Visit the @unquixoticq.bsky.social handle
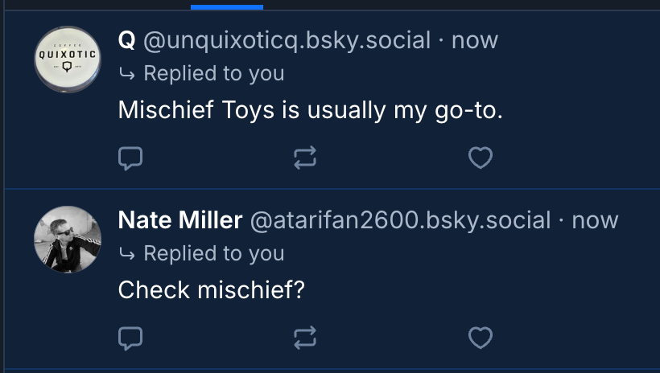Image resolution: width=660 pixels, height=373 pixels. [x=287, y=40]
